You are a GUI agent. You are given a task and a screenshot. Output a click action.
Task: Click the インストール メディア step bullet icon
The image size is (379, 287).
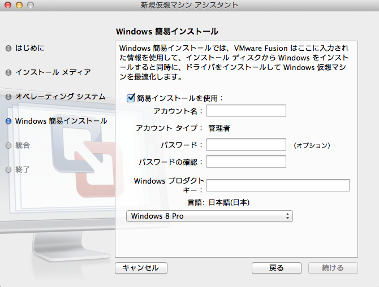pos(8,73)
